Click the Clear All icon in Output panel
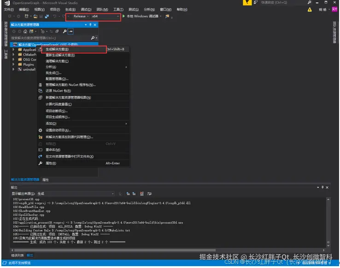The image size is (340, 268). (x=142, y=194)
